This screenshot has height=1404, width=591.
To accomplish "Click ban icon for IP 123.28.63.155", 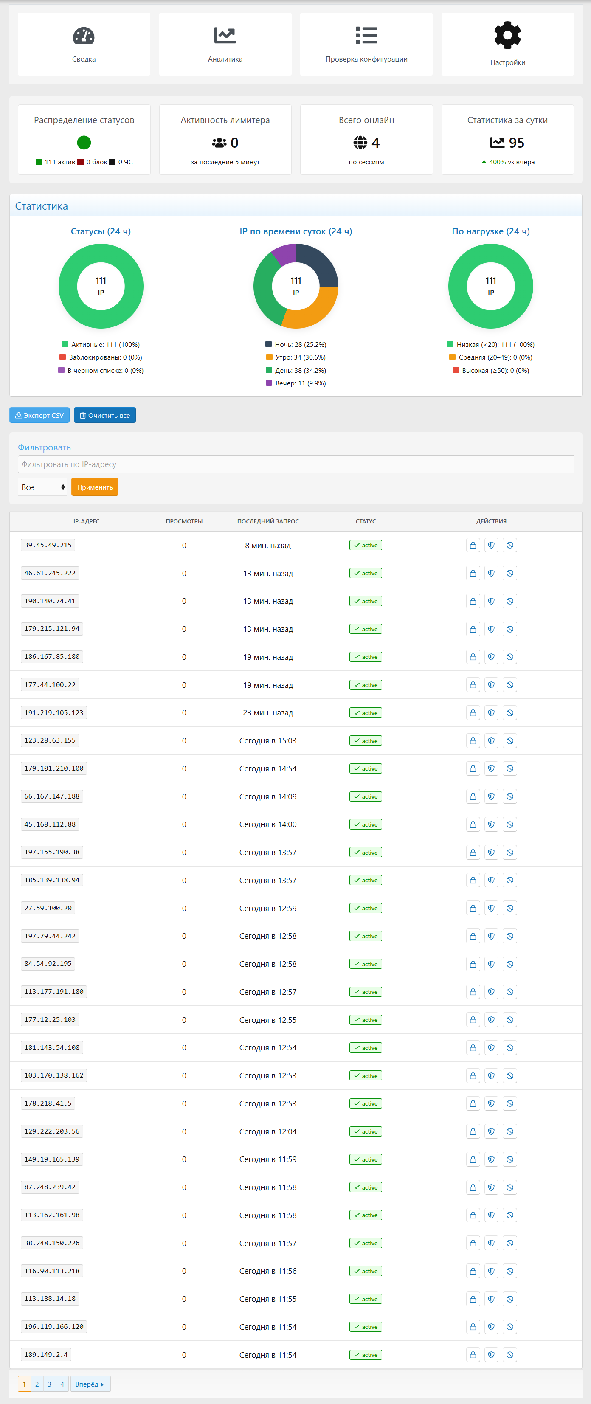I will point(510,741).
